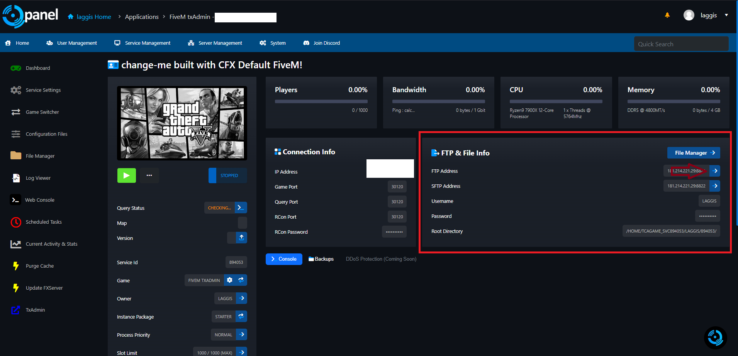This screenshot has width=738, height=356.
Task: Click the Bandwidth usage bar
Action: [439, 101]
